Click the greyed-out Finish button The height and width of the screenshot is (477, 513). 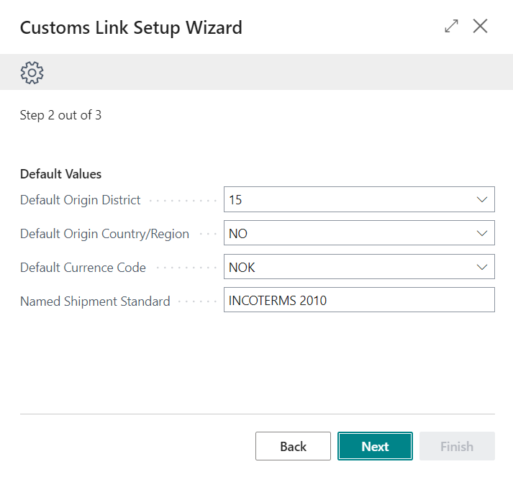click(x=457, y=447)
